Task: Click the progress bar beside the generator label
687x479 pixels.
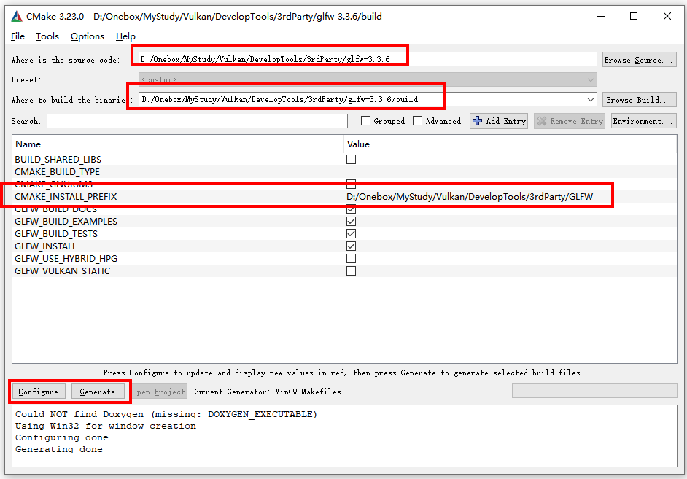Action: (x=594, y=391)
